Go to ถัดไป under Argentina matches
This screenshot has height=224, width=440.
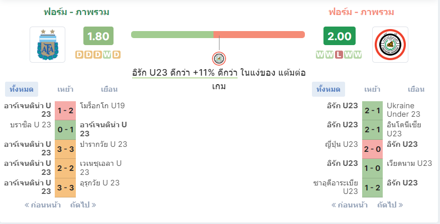[83, 205]
